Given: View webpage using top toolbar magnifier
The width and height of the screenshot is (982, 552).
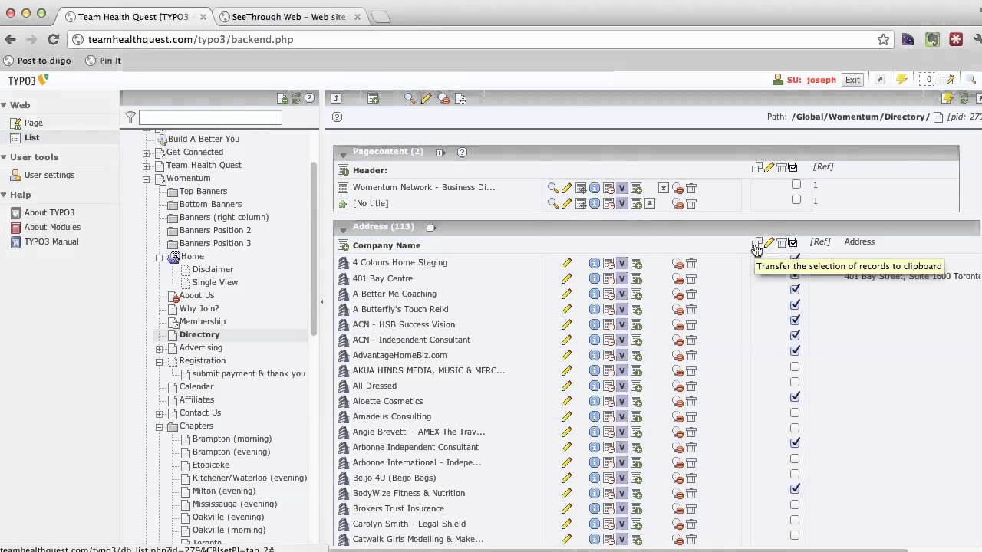Looking at the screenshot, I should point(410,98).
